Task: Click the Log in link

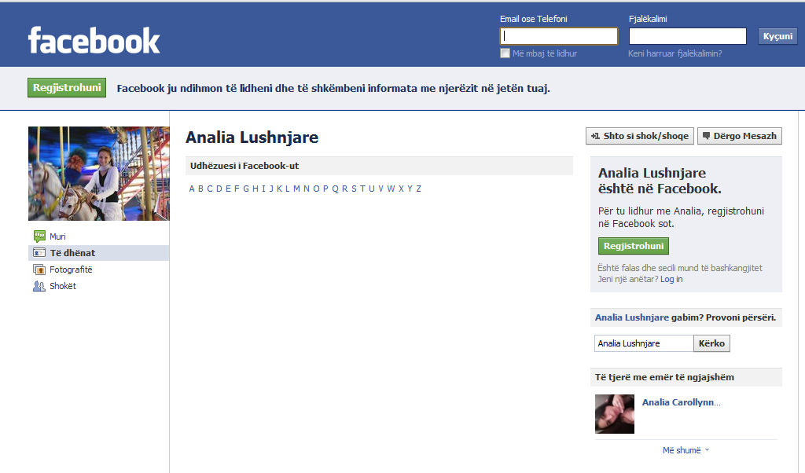Action: tap(671, 279)
